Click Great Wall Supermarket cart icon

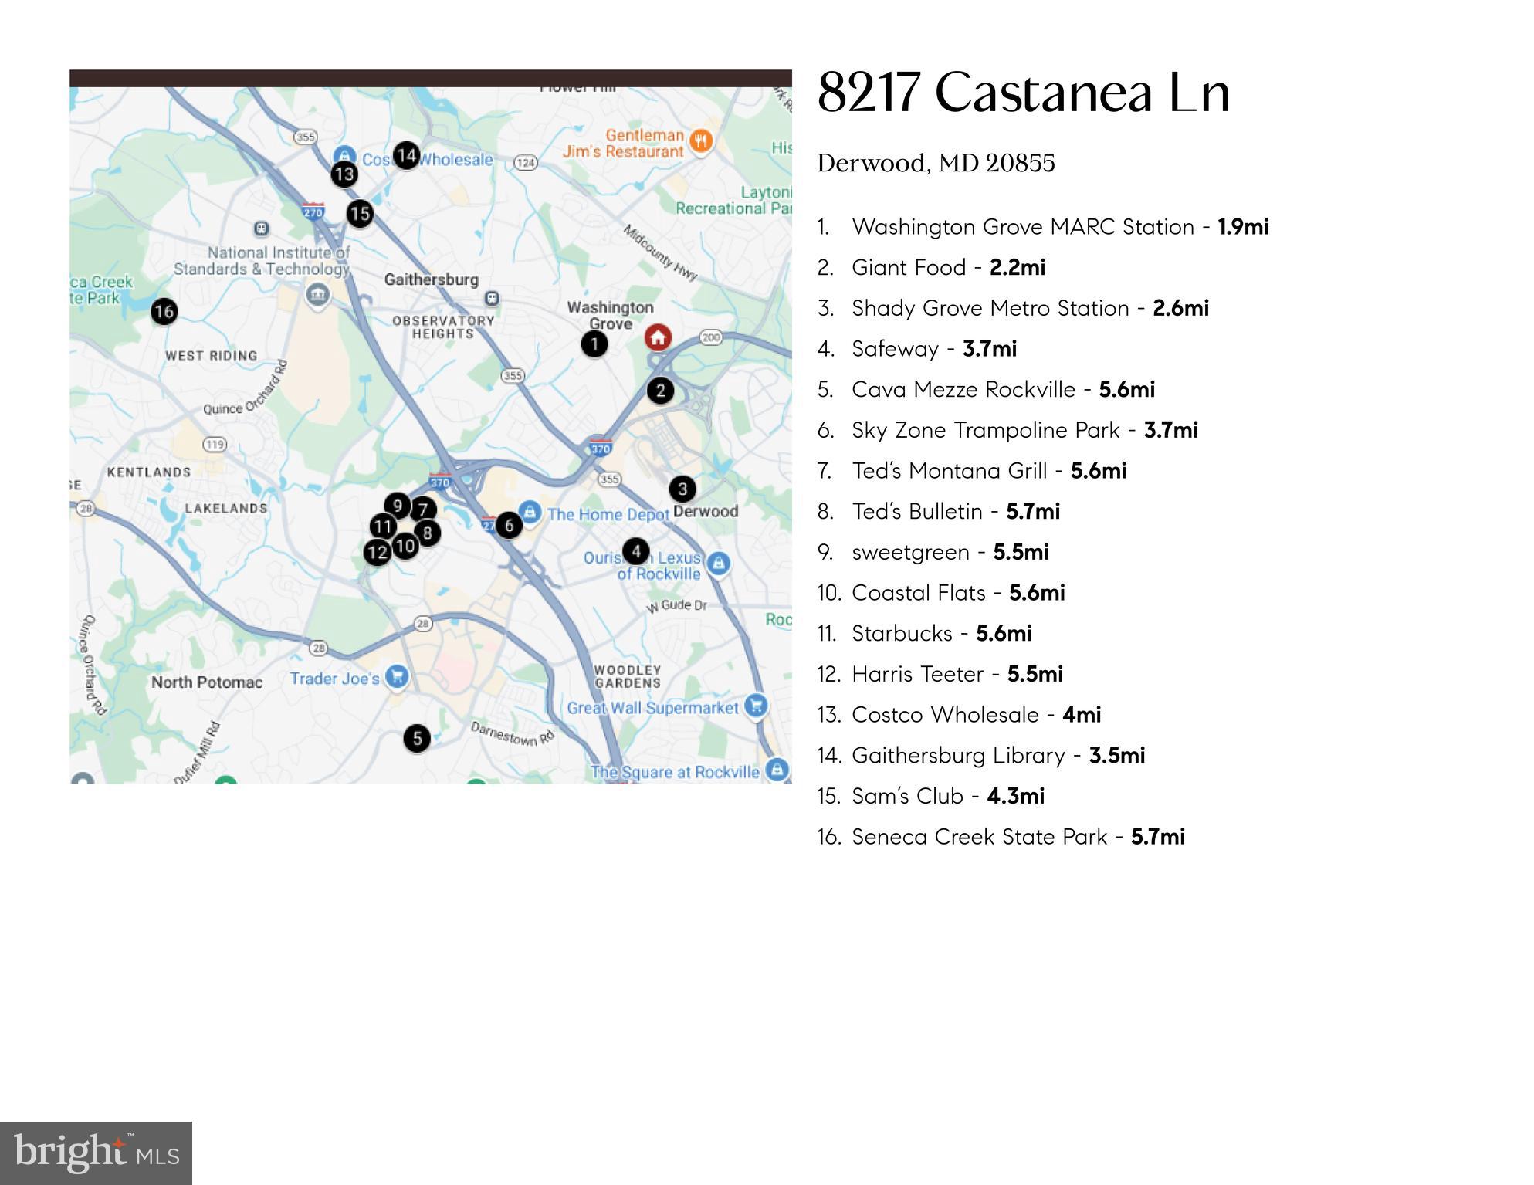point(757,705)
